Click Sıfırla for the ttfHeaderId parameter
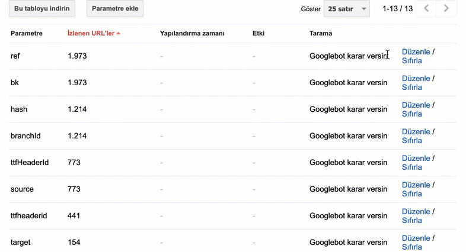The height and width of the screenshot is (252, 466). click(412, 167)
